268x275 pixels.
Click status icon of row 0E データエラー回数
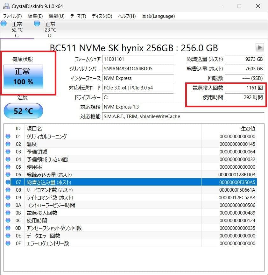8,236
